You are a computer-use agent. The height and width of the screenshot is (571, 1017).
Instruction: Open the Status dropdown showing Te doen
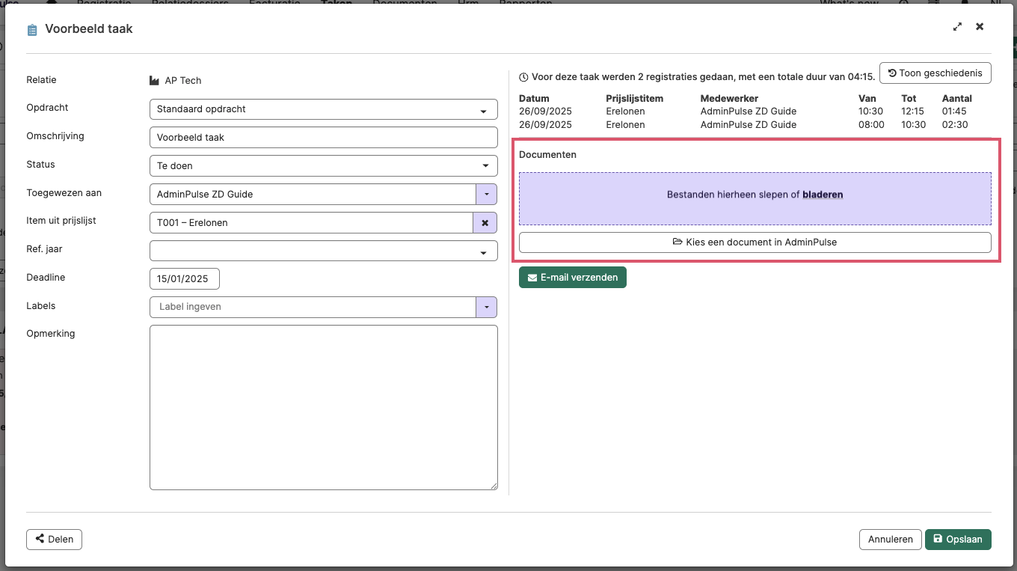[x=323, y=166]
